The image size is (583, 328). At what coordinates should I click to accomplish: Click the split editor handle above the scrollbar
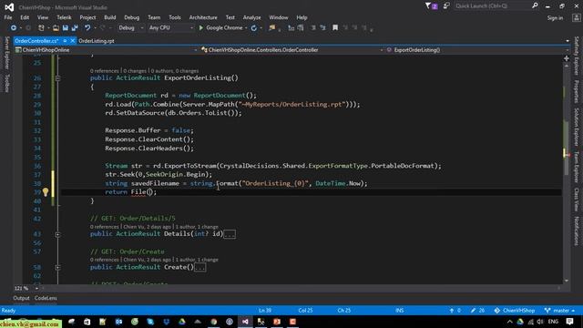click(566, 58)
